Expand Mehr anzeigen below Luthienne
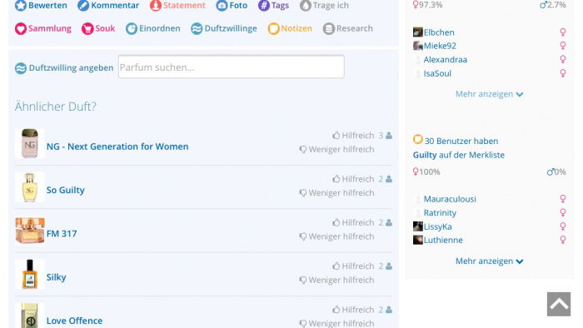 490,261
